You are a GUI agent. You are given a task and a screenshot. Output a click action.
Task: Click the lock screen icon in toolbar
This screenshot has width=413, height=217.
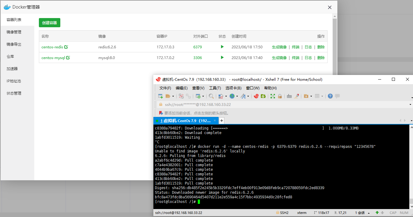(x=280, y=96)
